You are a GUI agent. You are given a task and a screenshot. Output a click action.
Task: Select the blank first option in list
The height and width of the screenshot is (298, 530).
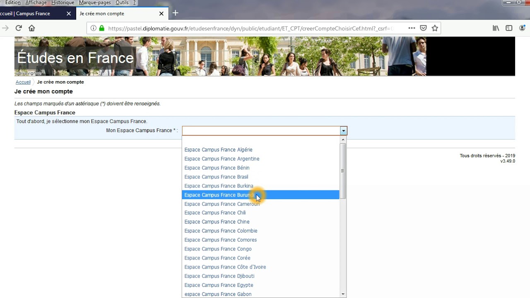click(x=260, y=141)
